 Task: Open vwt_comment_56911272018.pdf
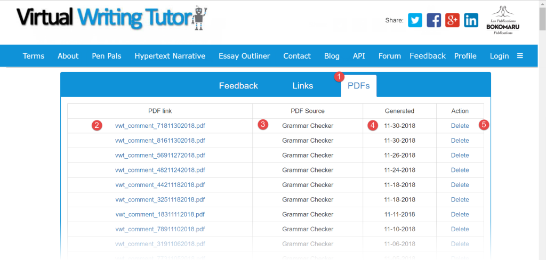pyautogui.click(x=160, y=155)
